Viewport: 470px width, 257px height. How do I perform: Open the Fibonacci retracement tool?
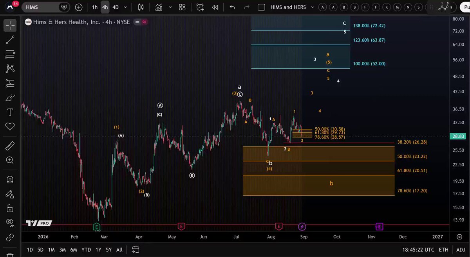point(10,54)
